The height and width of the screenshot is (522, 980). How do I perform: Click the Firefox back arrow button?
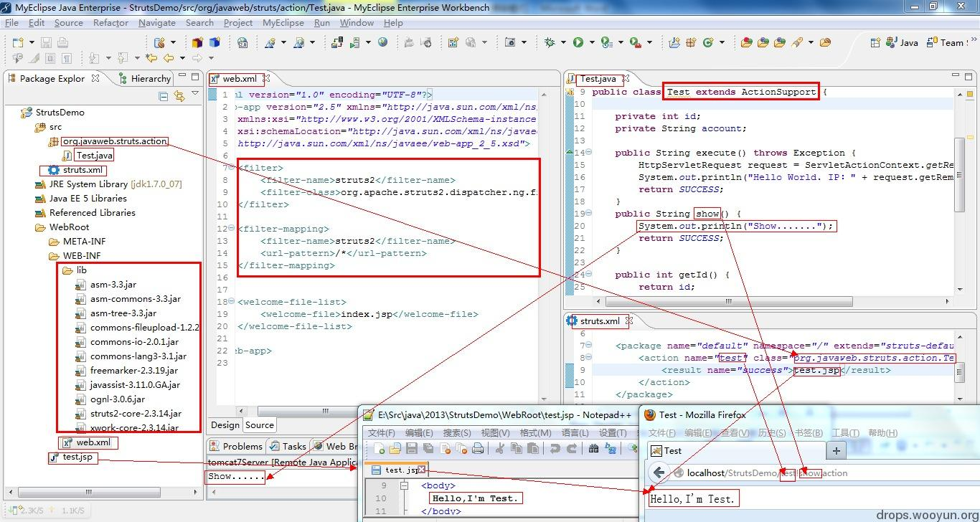(659, 473)
